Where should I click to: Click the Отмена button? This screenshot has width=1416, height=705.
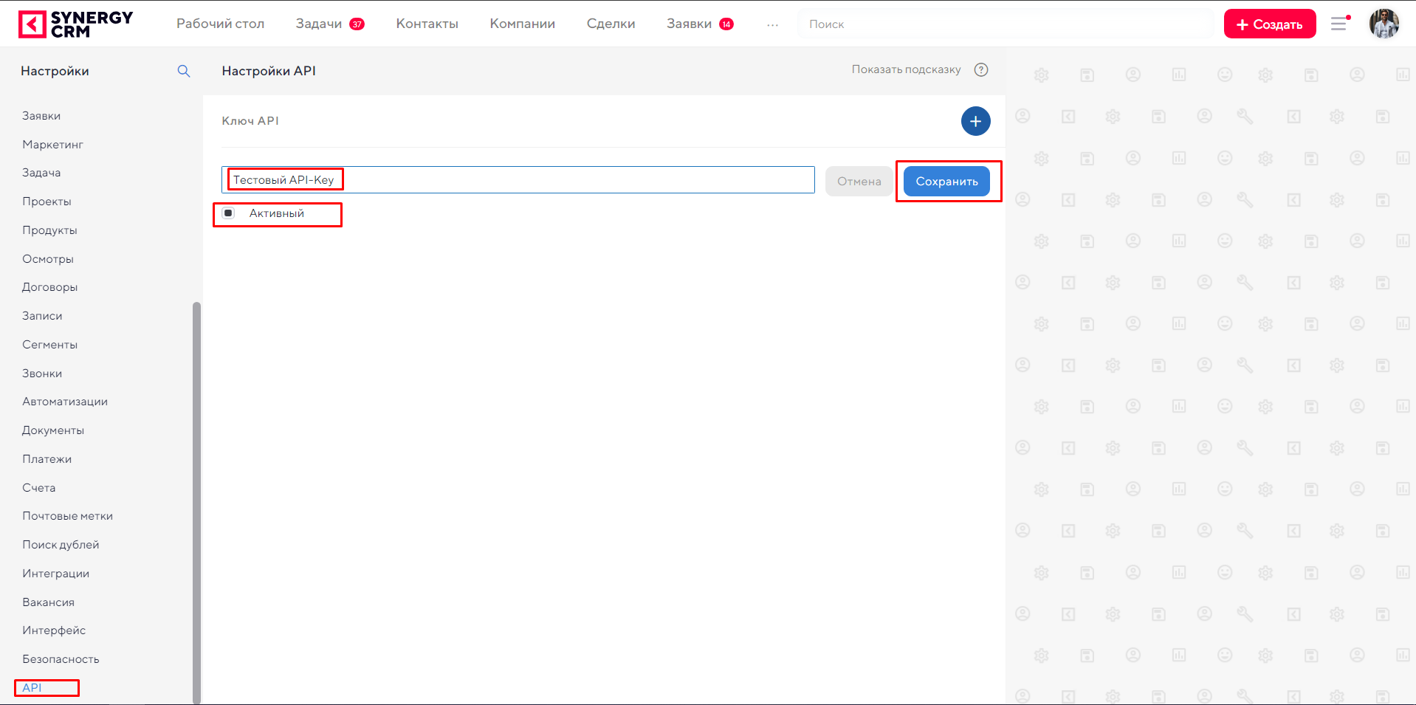859,182
